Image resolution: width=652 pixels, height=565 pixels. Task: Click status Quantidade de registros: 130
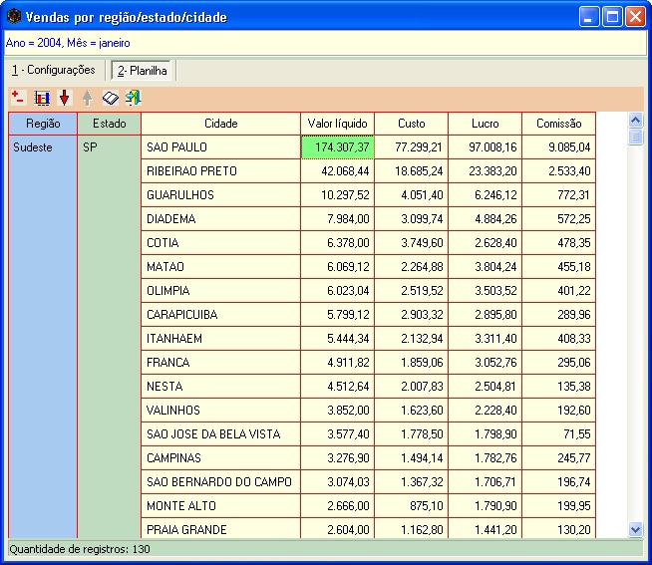coord(80,549)
